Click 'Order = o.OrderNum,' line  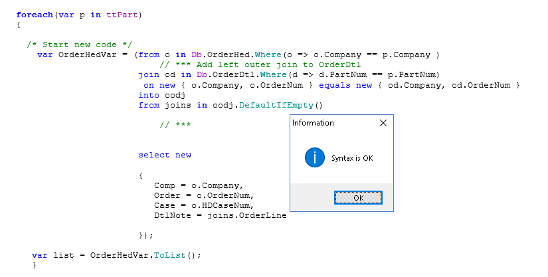click(204, 195)
